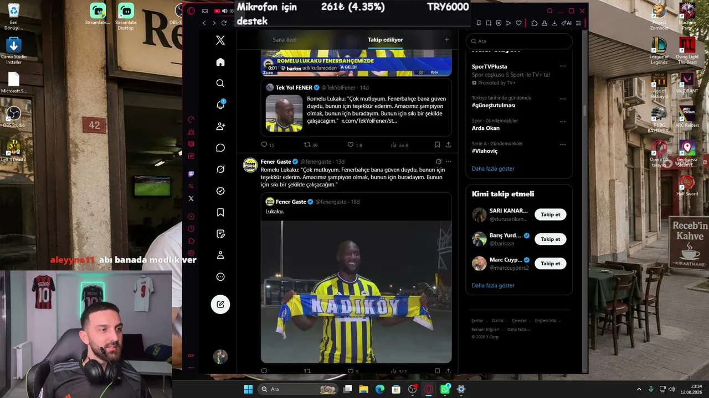This screenshot has height=398, width=709.
Task: Open Explore search icon in X sidebar
Action: pyautogui.click(x=220, y=83)
